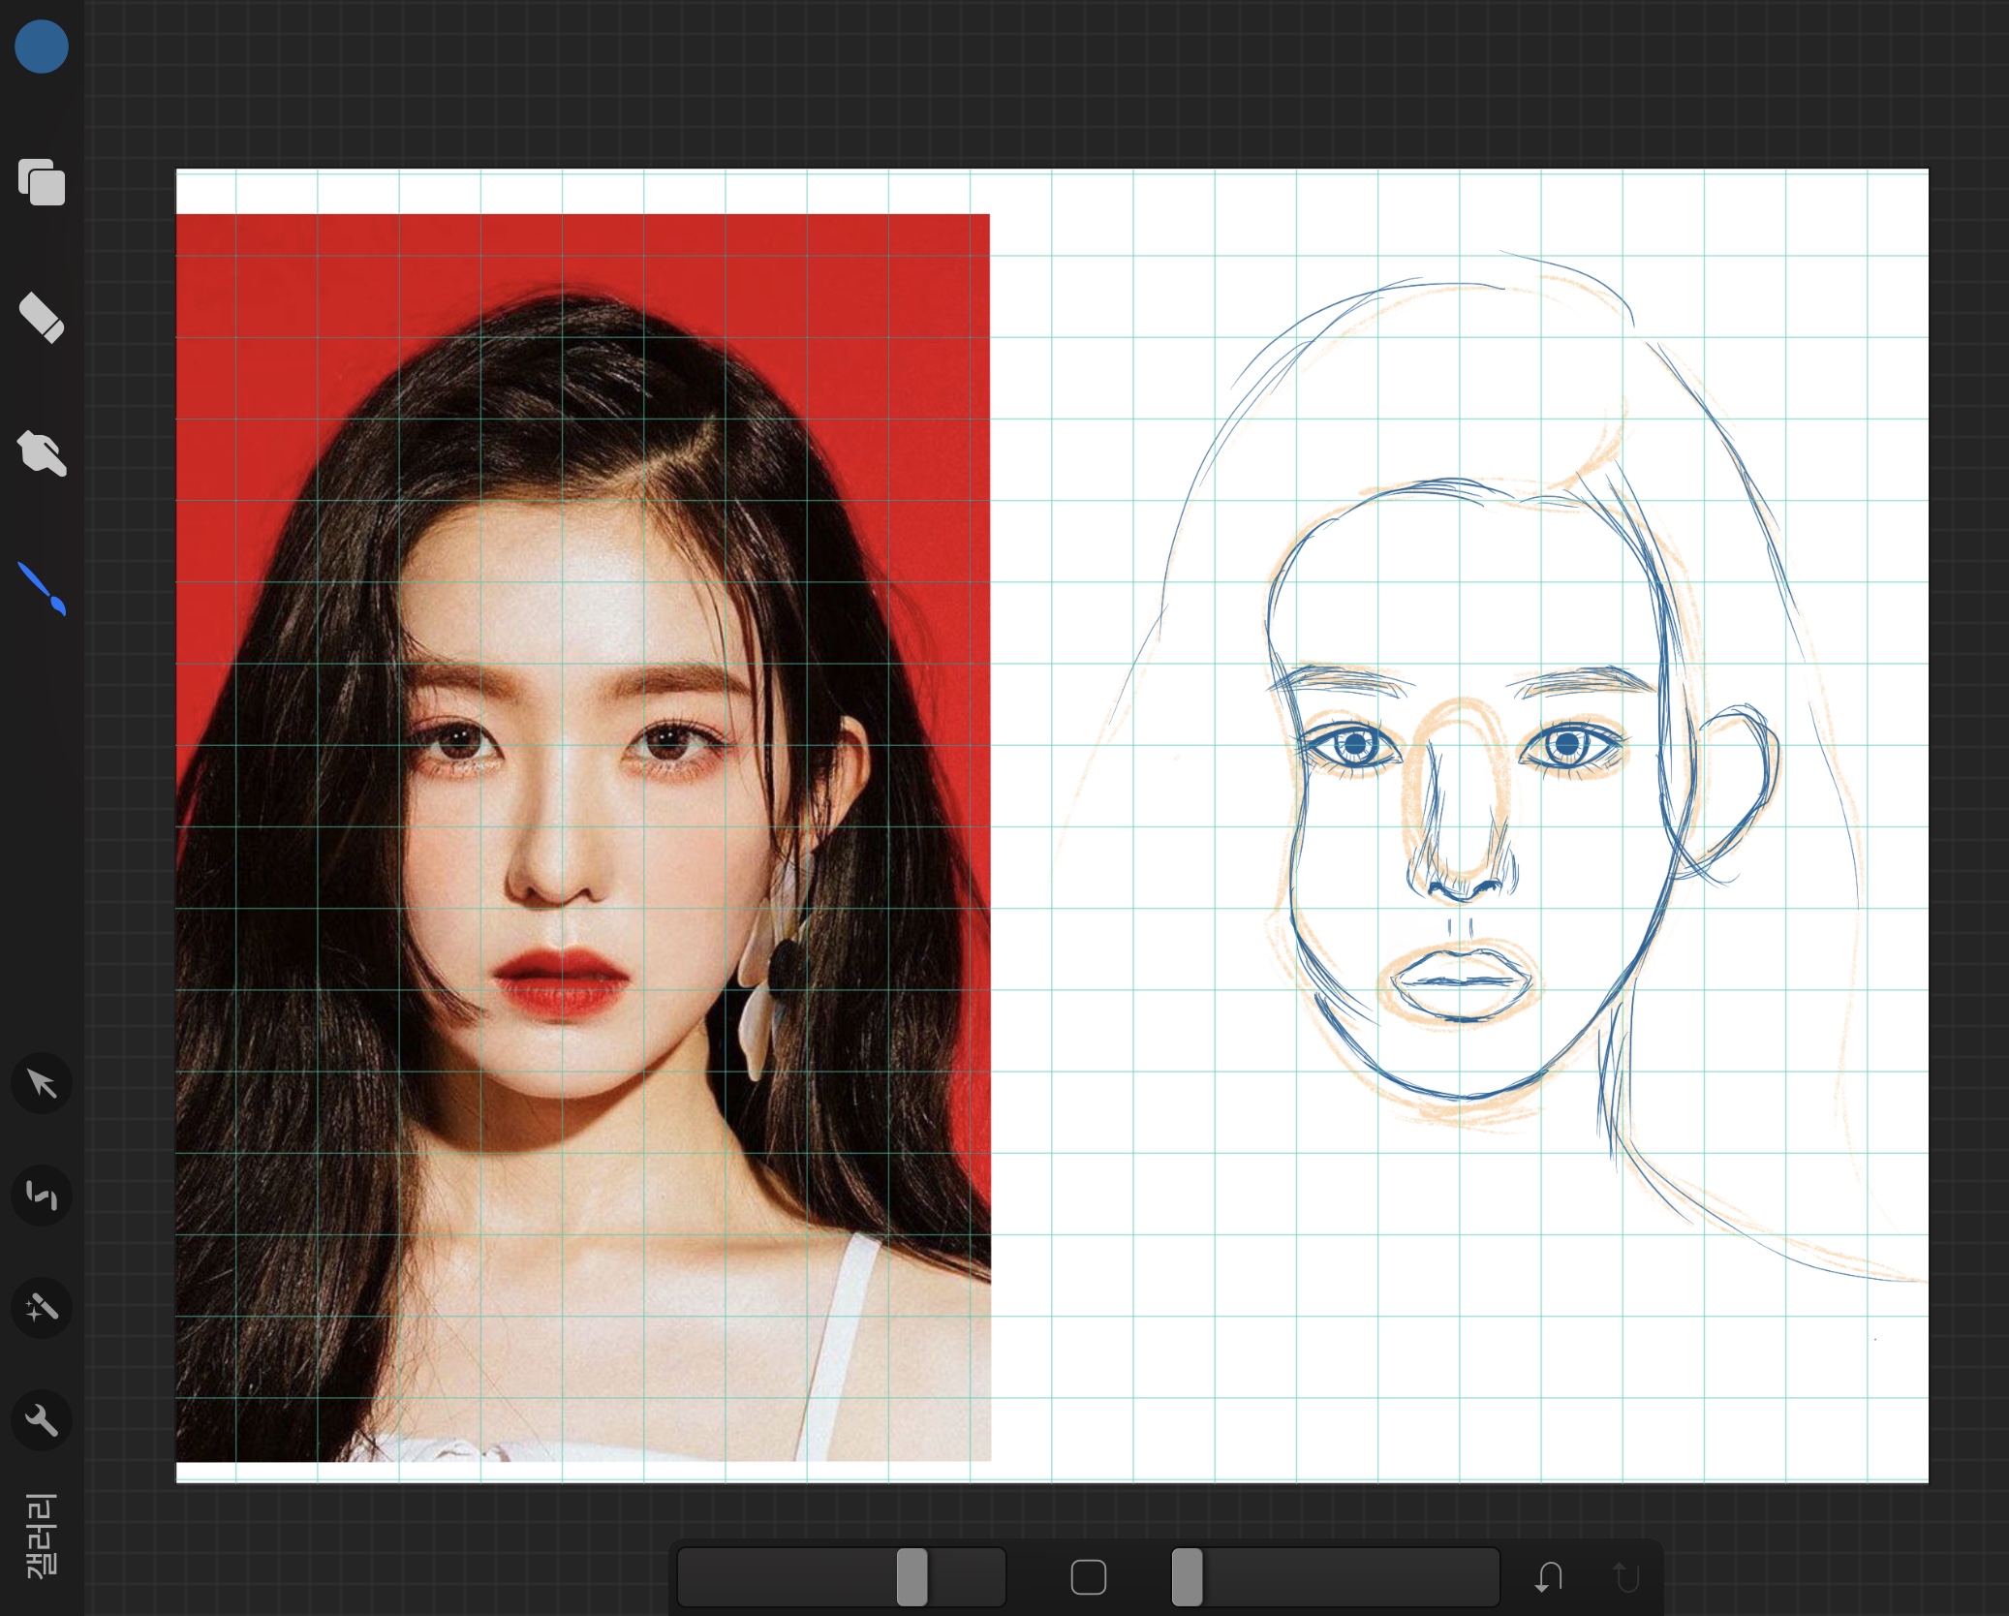Click the sketched lips on drawing

coord(1461,980)
